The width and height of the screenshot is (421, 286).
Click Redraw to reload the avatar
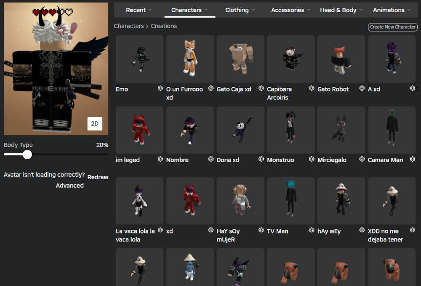click(x=98, y=177)
